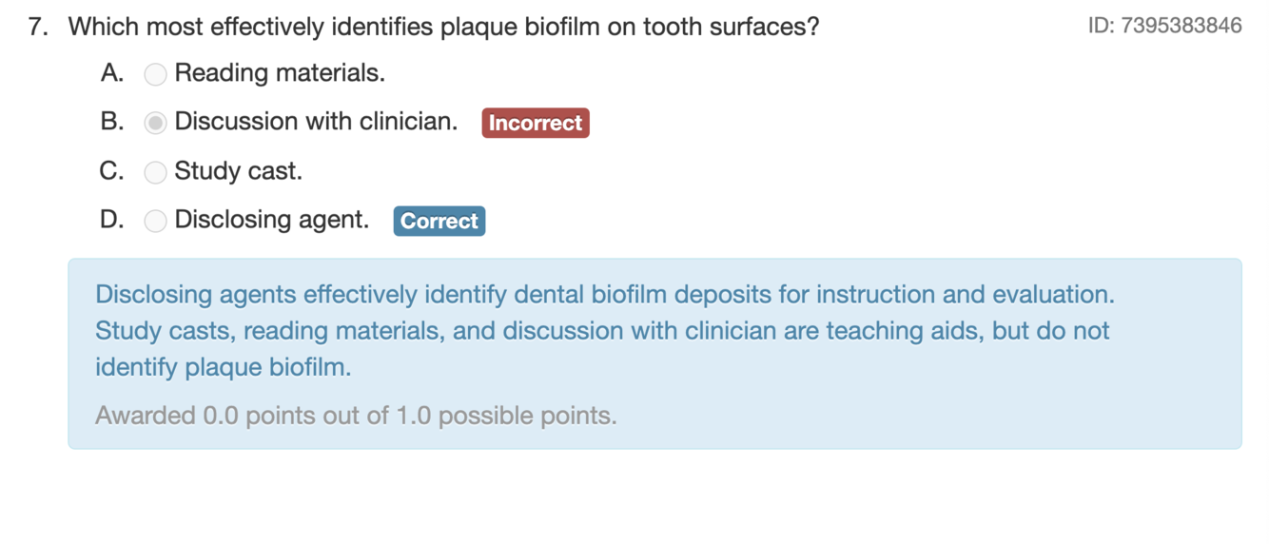The width and height of the screenshot is (1269, 544).
Task: Click the blue Correct badge
Action: pyautogui.click(x=439, y=221)
